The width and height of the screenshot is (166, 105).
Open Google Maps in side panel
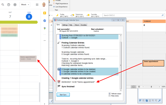[44, 28]
